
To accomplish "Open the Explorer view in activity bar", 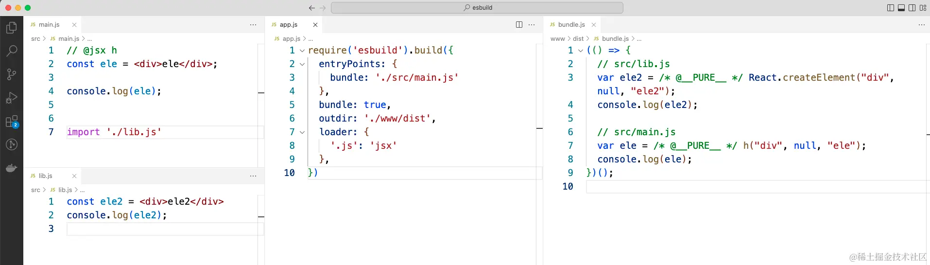I will point(12,28).
